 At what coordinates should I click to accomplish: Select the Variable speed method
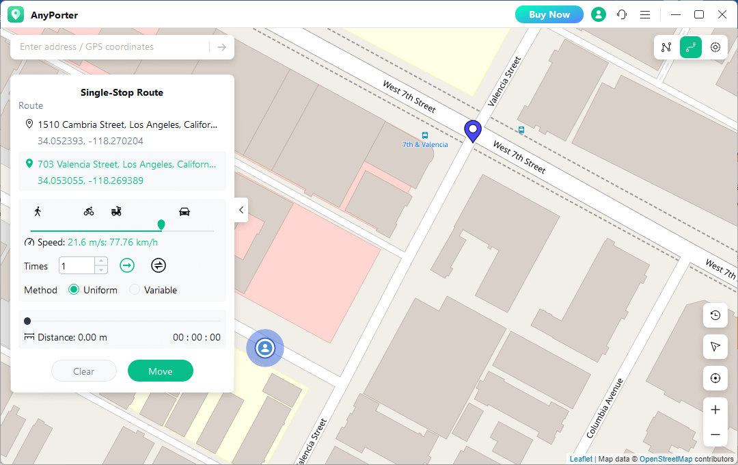coord(135,290)
